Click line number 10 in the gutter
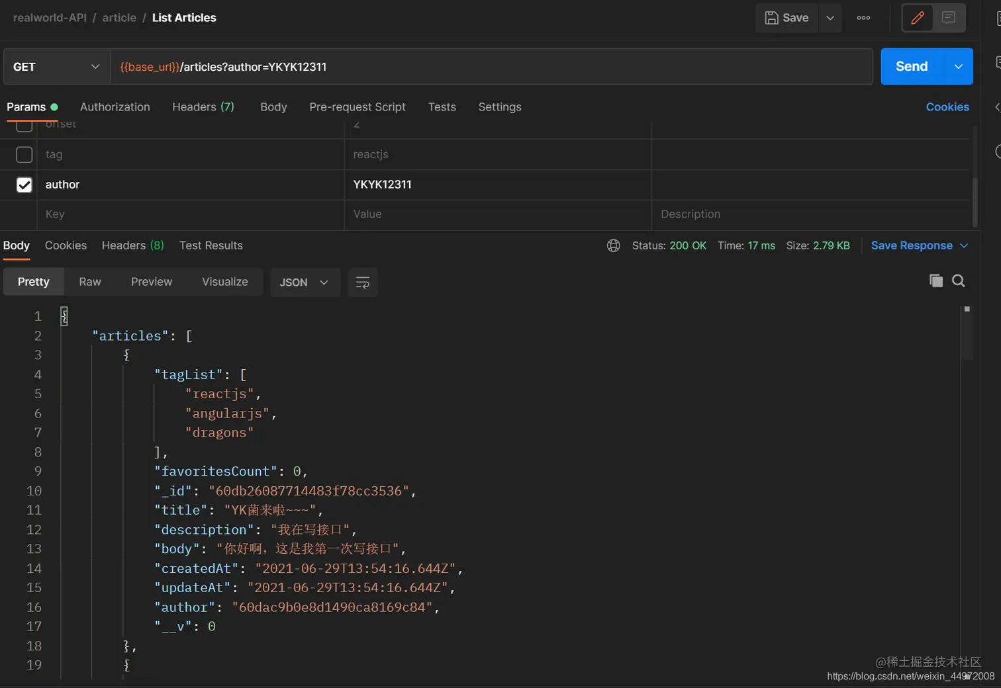 [x=34, y=491]
